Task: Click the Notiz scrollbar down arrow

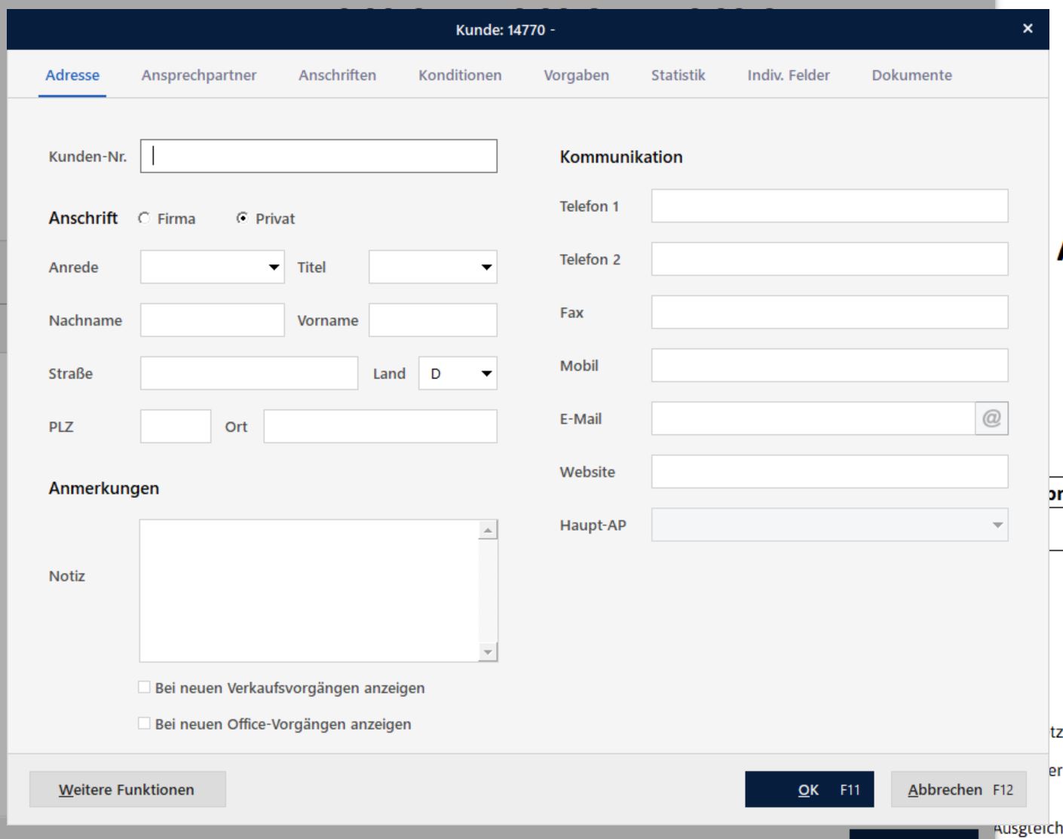Action: [488, 652]
